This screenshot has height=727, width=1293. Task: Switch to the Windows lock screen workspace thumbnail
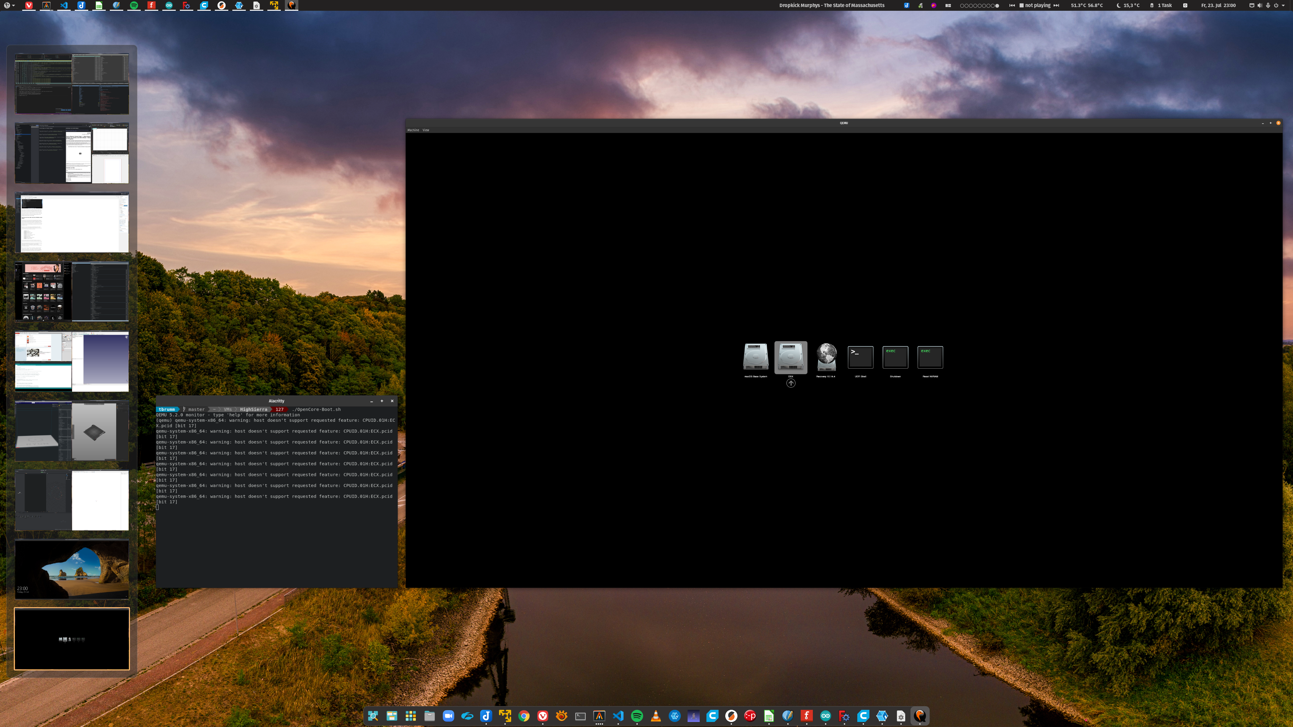pyautogui.click(x=72, y=569)
